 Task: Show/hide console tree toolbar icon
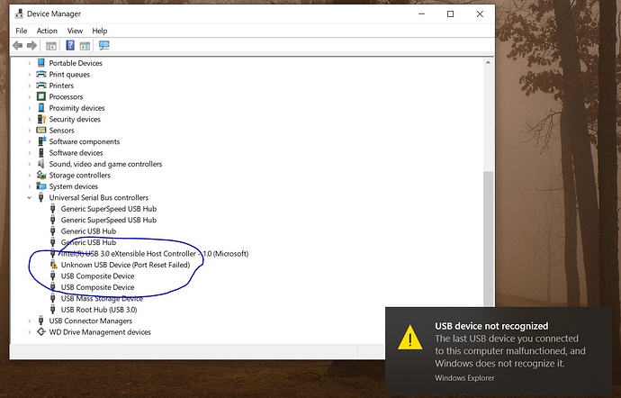click(51, 46)
